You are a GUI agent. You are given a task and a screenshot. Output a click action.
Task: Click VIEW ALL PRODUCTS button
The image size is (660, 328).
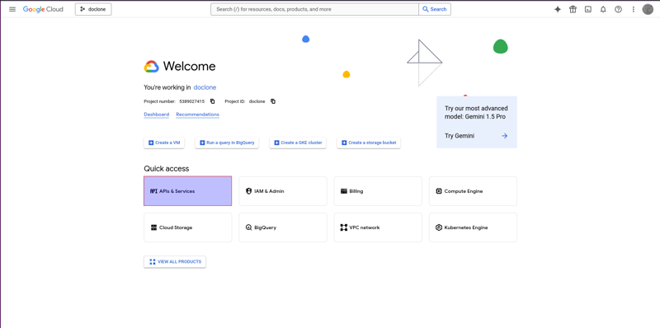(x=175, y=261)
